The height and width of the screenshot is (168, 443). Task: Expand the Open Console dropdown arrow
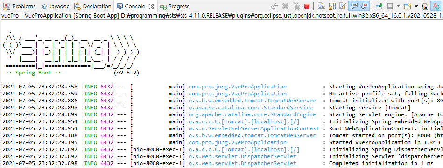[x=416, y=6]
